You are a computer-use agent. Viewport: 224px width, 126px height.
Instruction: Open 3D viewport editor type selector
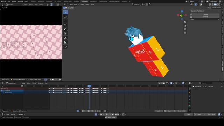click(65, 5)
